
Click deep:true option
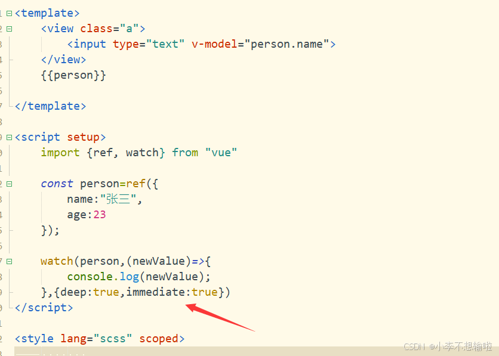90,292
